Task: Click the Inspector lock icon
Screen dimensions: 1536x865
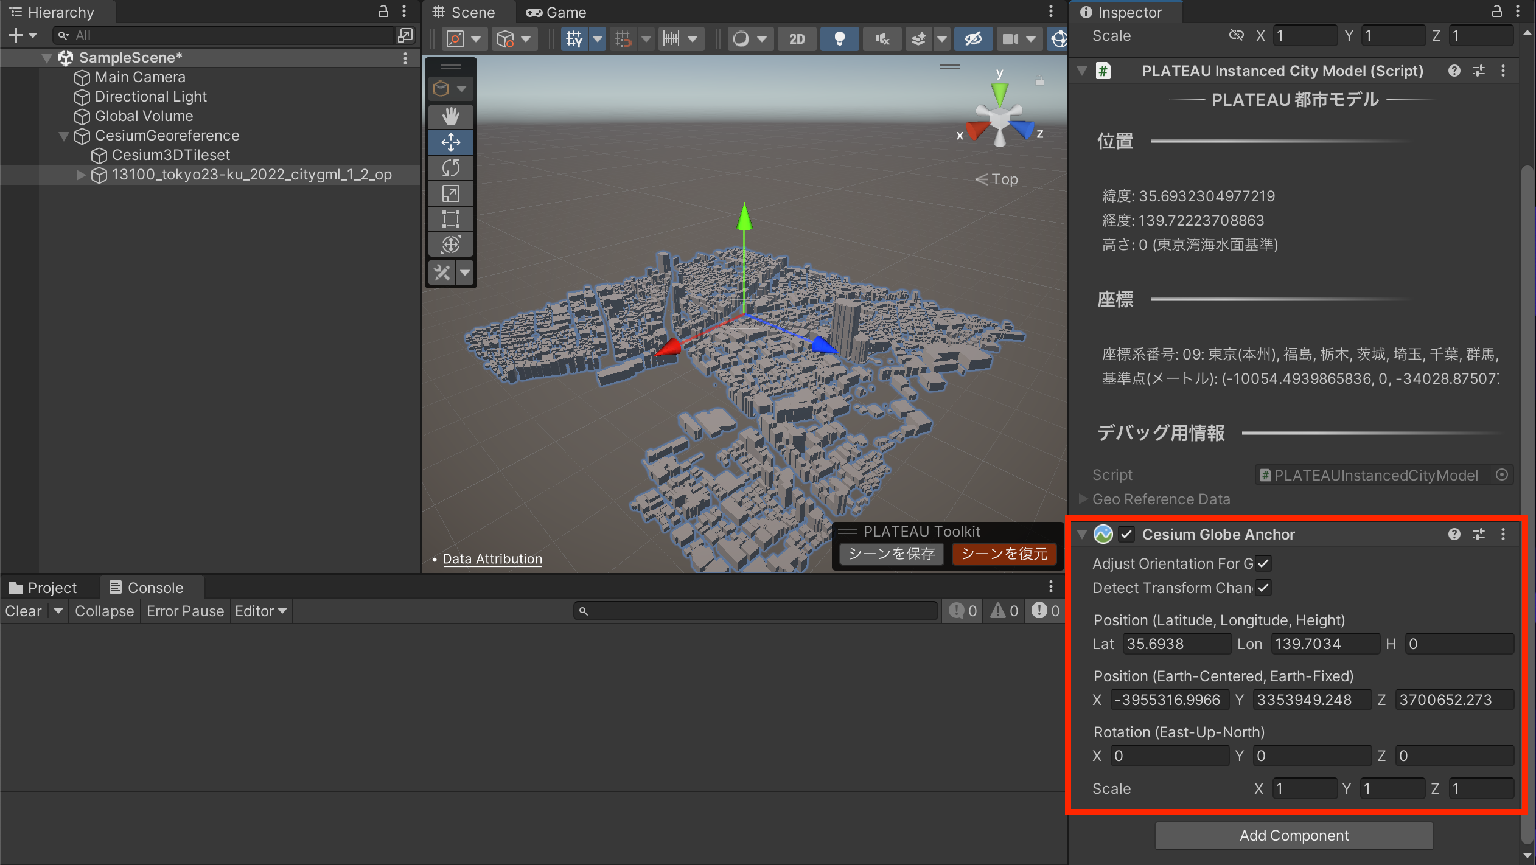Action: click(1497, 12)
